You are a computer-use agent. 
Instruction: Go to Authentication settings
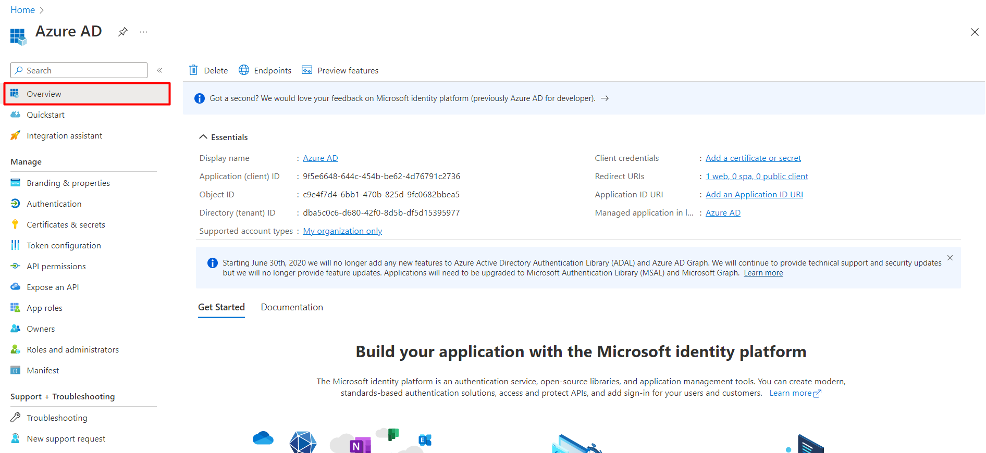[x=54, y=204]
